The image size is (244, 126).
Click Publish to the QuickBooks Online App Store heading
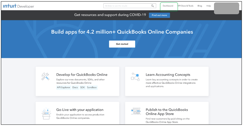pos(167,112)
